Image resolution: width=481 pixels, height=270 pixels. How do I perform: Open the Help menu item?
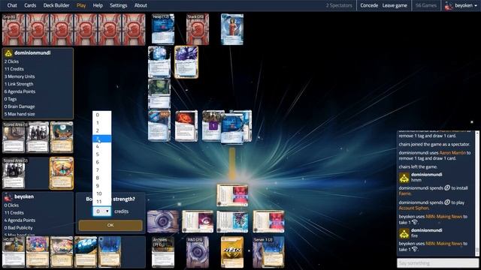pyautogui.click(x=98, y=5)
